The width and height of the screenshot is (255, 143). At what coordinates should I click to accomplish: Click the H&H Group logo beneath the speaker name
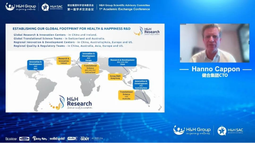192,130
